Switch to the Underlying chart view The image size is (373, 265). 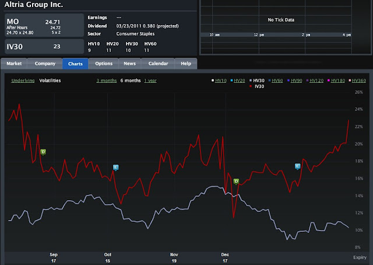click(x=23, y=79)
